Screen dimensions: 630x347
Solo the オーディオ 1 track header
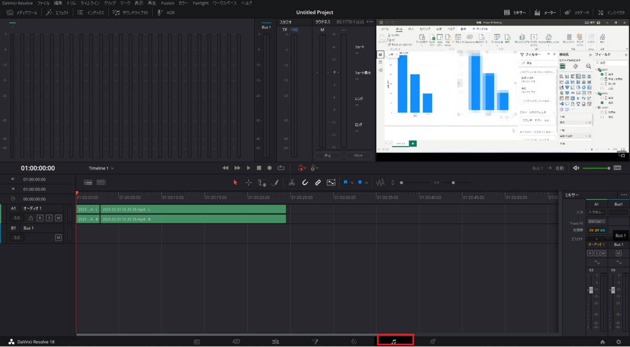[x=49, y=218]
